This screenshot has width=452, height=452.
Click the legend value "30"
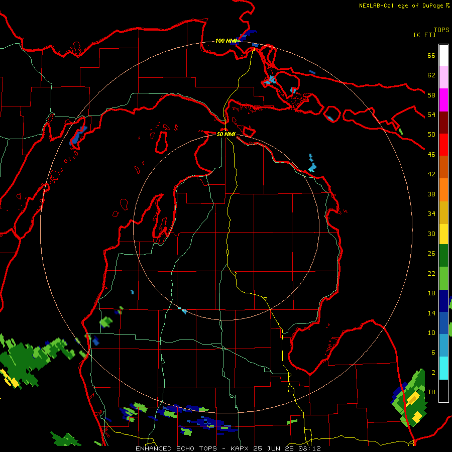(x=431, y=234)
